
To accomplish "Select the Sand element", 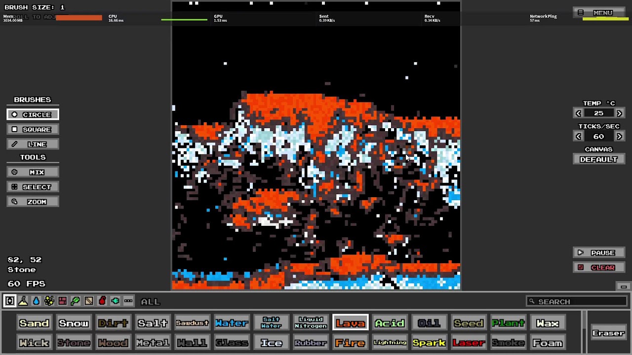I will [34, 323].
